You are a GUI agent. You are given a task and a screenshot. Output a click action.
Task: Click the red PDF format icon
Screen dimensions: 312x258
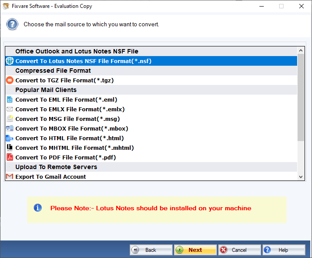click(x=10, y=157)
